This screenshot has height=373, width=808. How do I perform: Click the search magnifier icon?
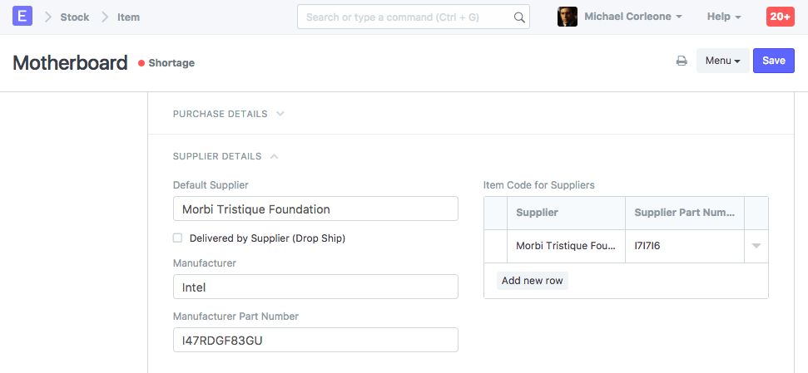[518, 17]
